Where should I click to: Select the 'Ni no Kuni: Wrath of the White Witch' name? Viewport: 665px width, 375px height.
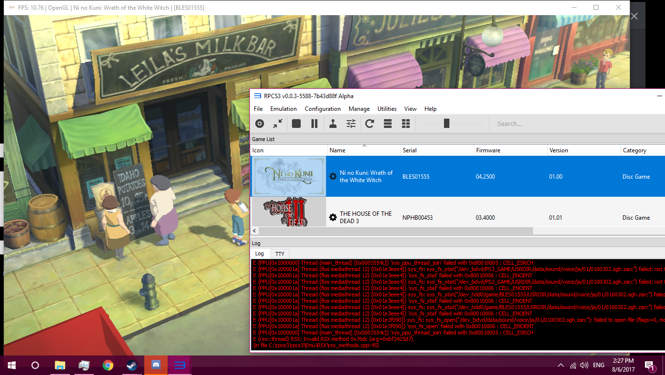tap(366, 176)
